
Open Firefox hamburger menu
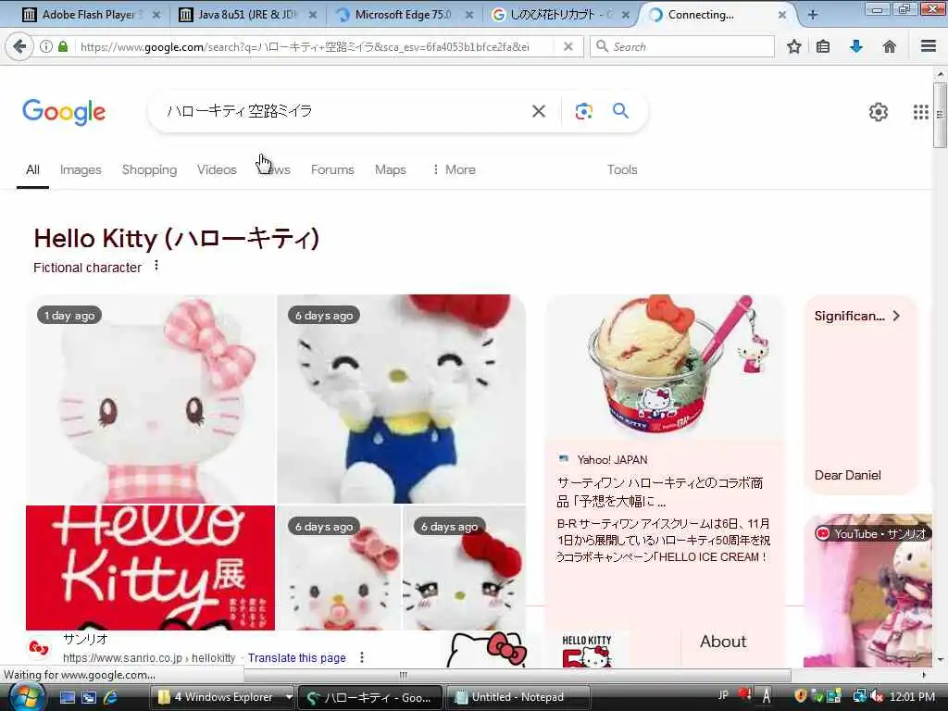coord(929,46)
